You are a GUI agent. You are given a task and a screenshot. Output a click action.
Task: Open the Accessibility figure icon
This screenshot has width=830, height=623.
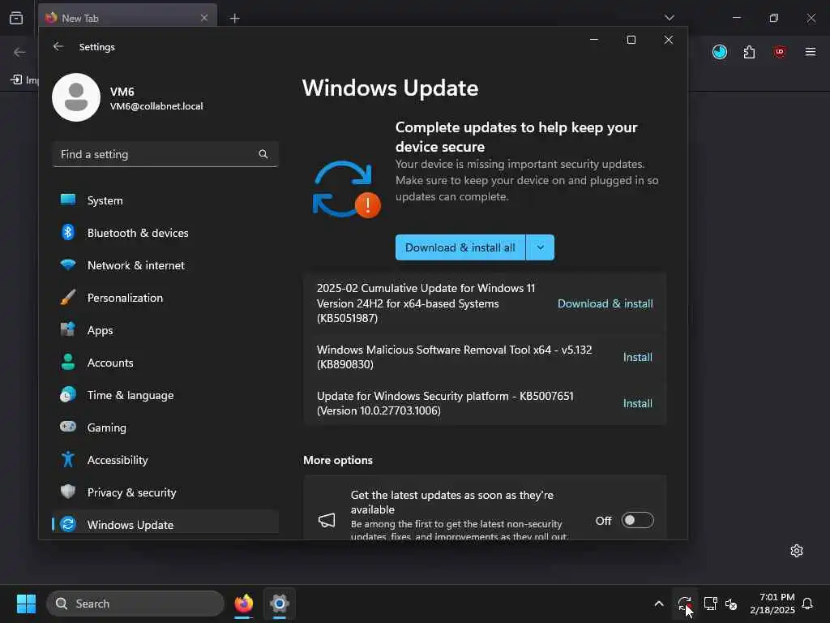pos(68,459)
